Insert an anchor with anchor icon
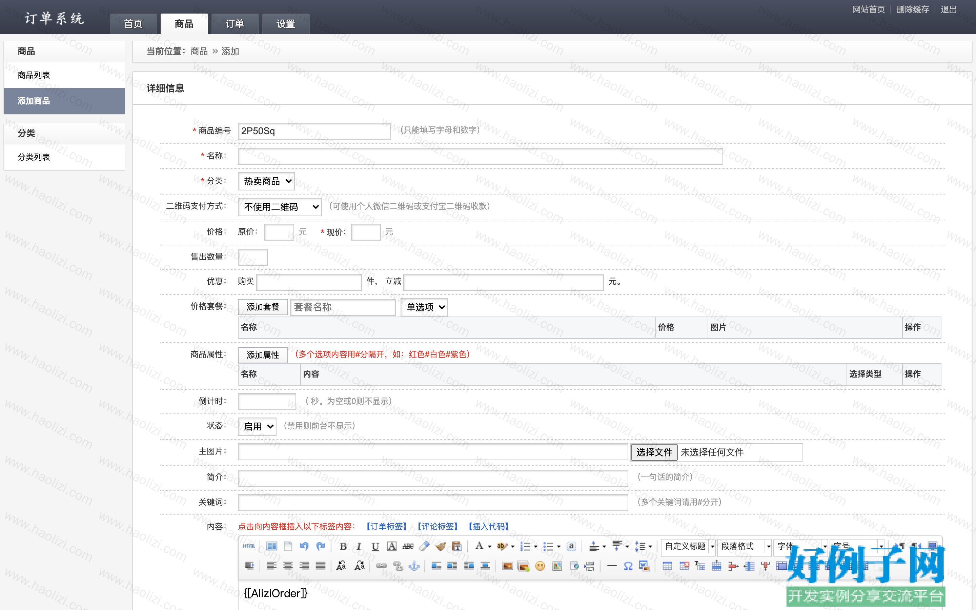 coord(414,566)
